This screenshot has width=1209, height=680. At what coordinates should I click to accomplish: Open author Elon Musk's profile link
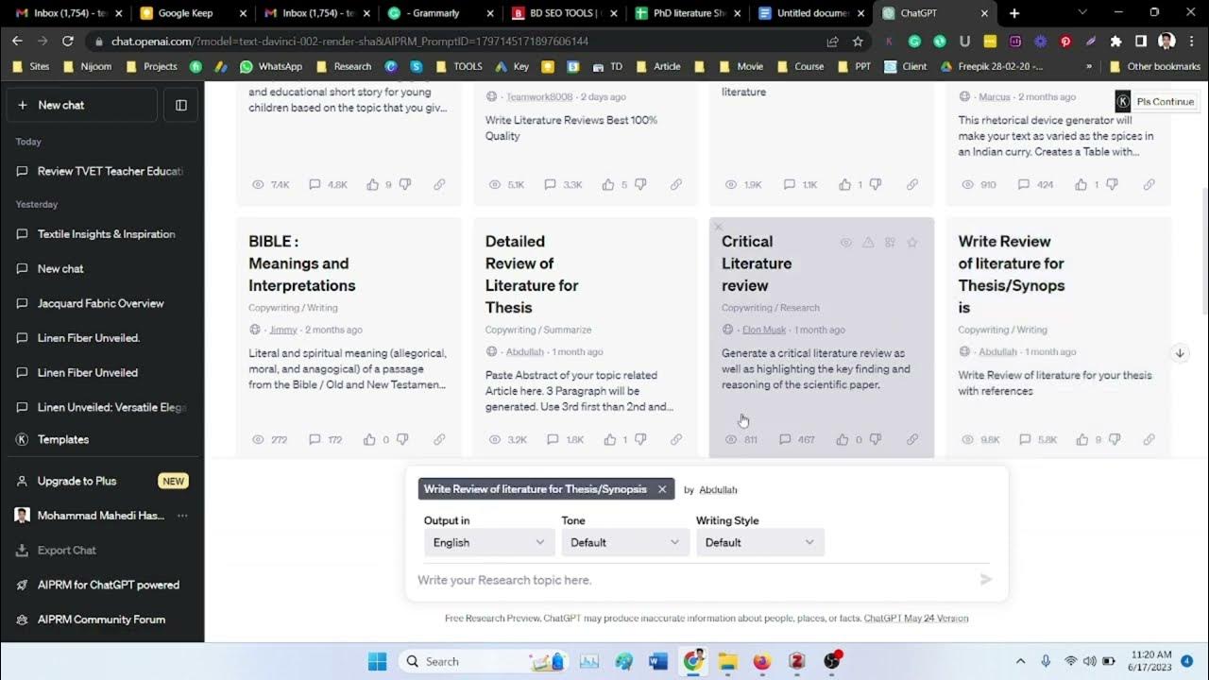click(x=764, y=330)
